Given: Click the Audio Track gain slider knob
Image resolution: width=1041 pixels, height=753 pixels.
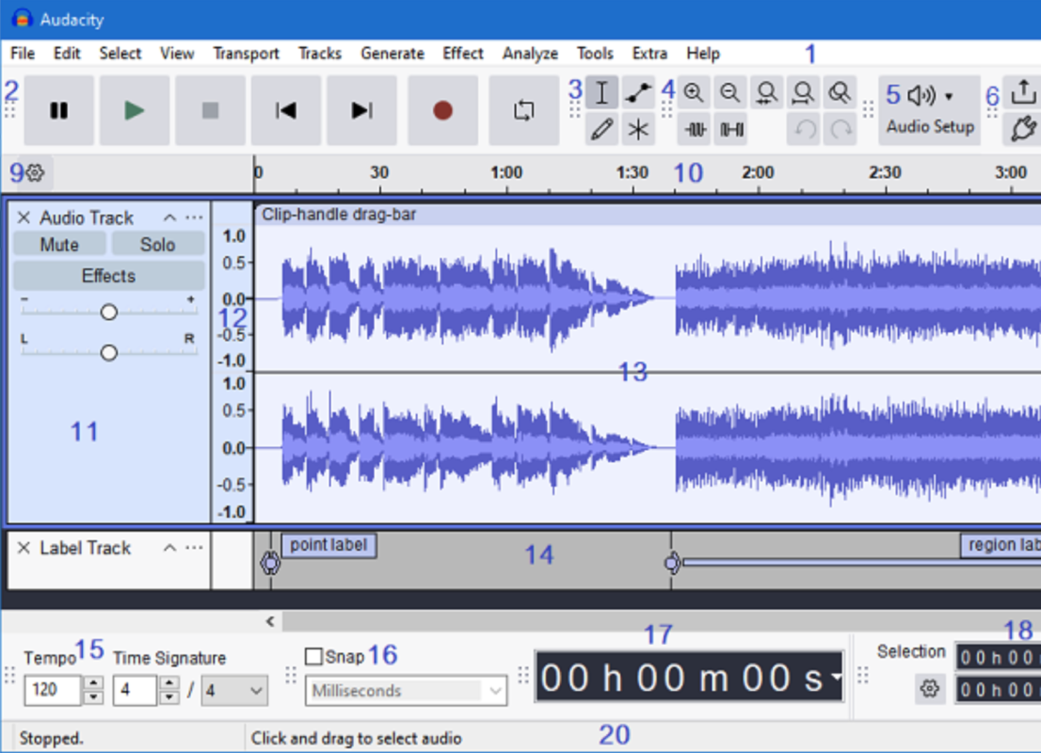Looking at the screenshot, I should (x=109, y=312).
